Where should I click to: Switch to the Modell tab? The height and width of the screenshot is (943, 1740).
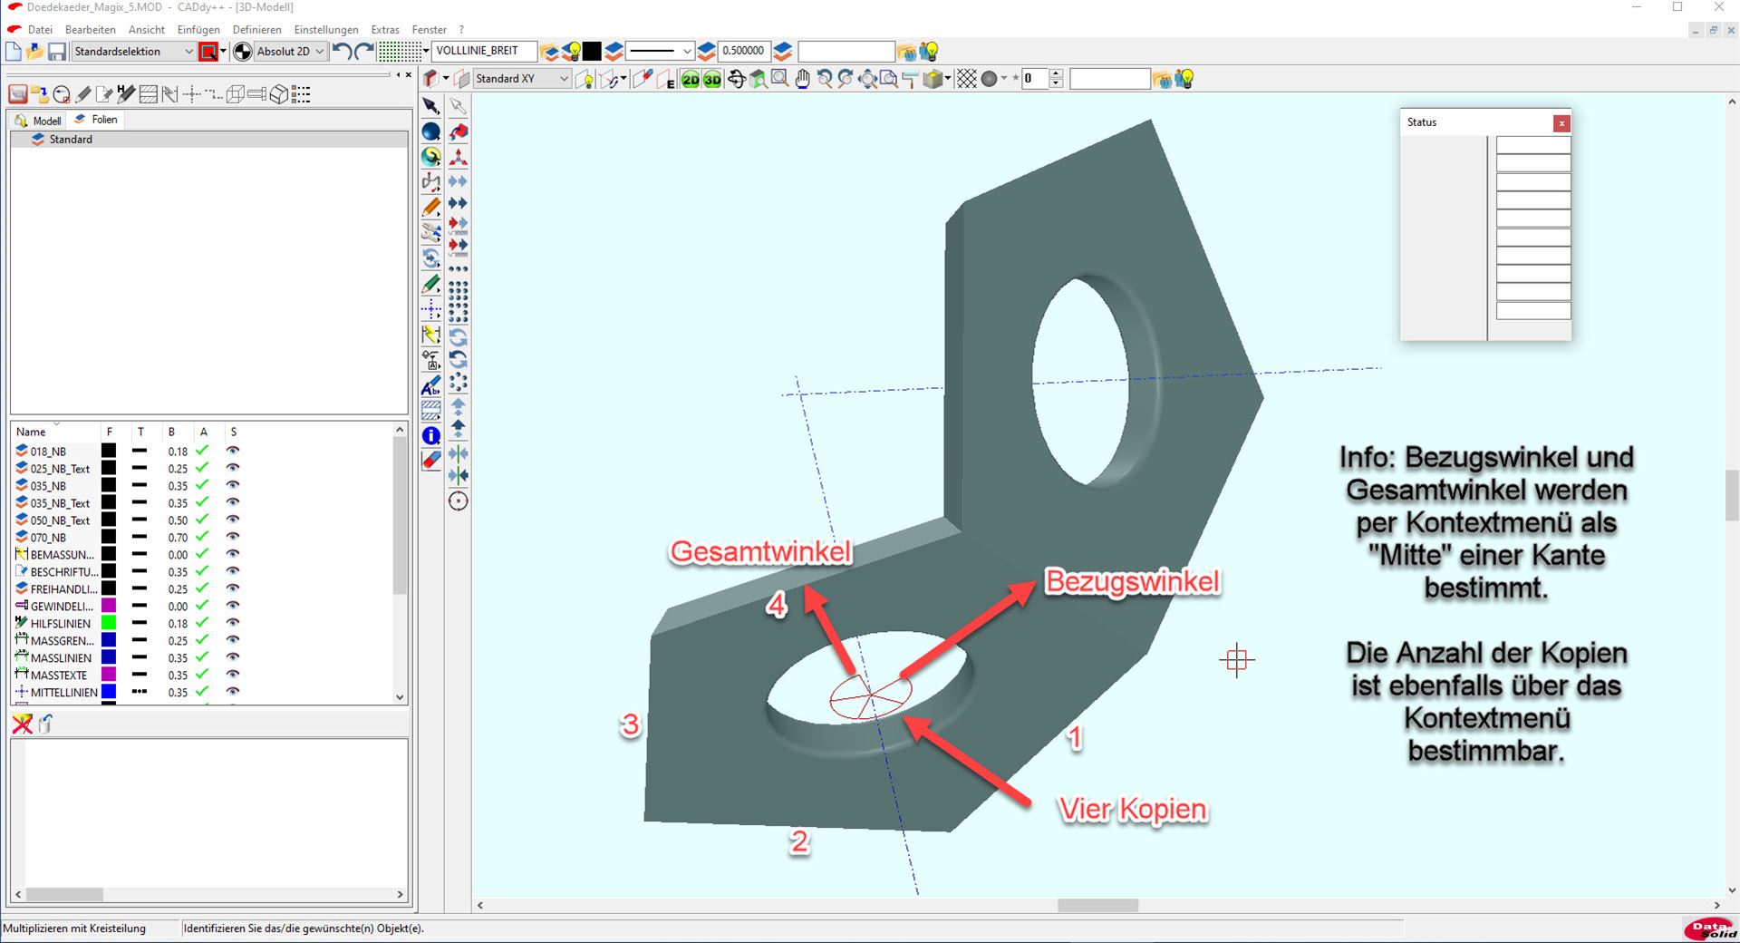point(38,121)
